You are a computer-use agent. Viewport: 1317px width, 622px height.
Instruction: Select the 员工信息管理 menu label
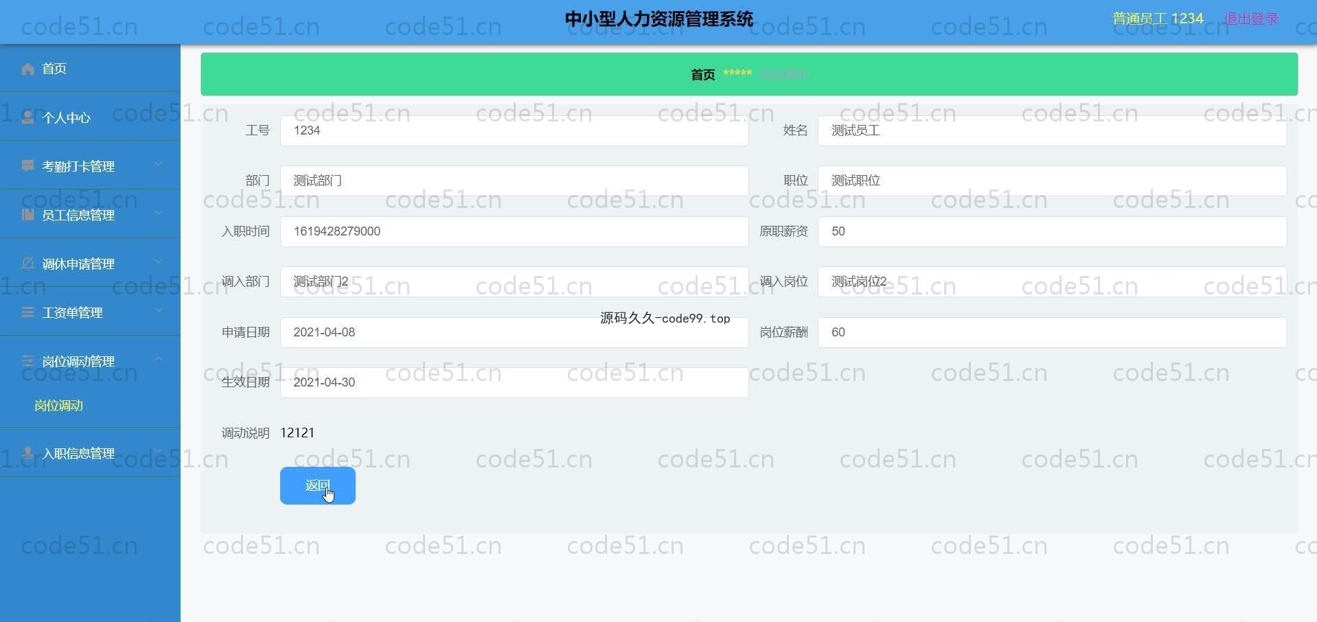(78, 215)
